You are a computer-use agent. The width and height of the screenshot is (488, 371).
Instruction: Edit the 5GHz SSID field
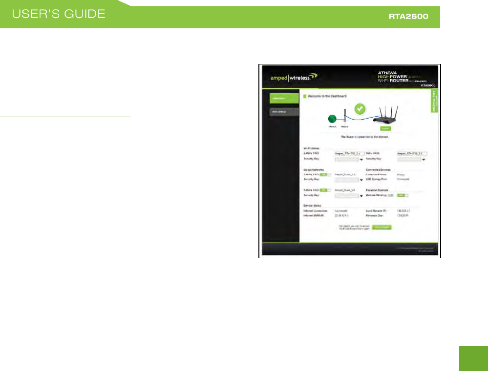pyautogui.click(x=412, y=154)
